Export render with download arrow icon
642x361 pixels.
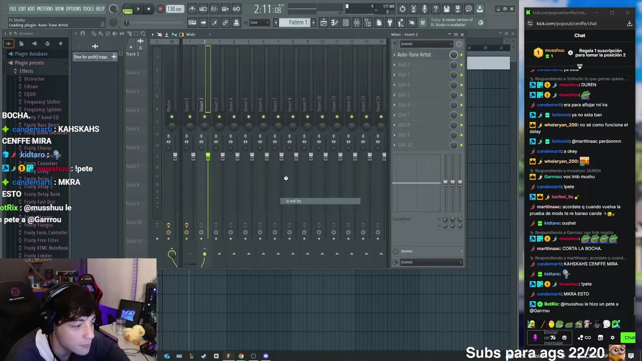click(479, 9)
